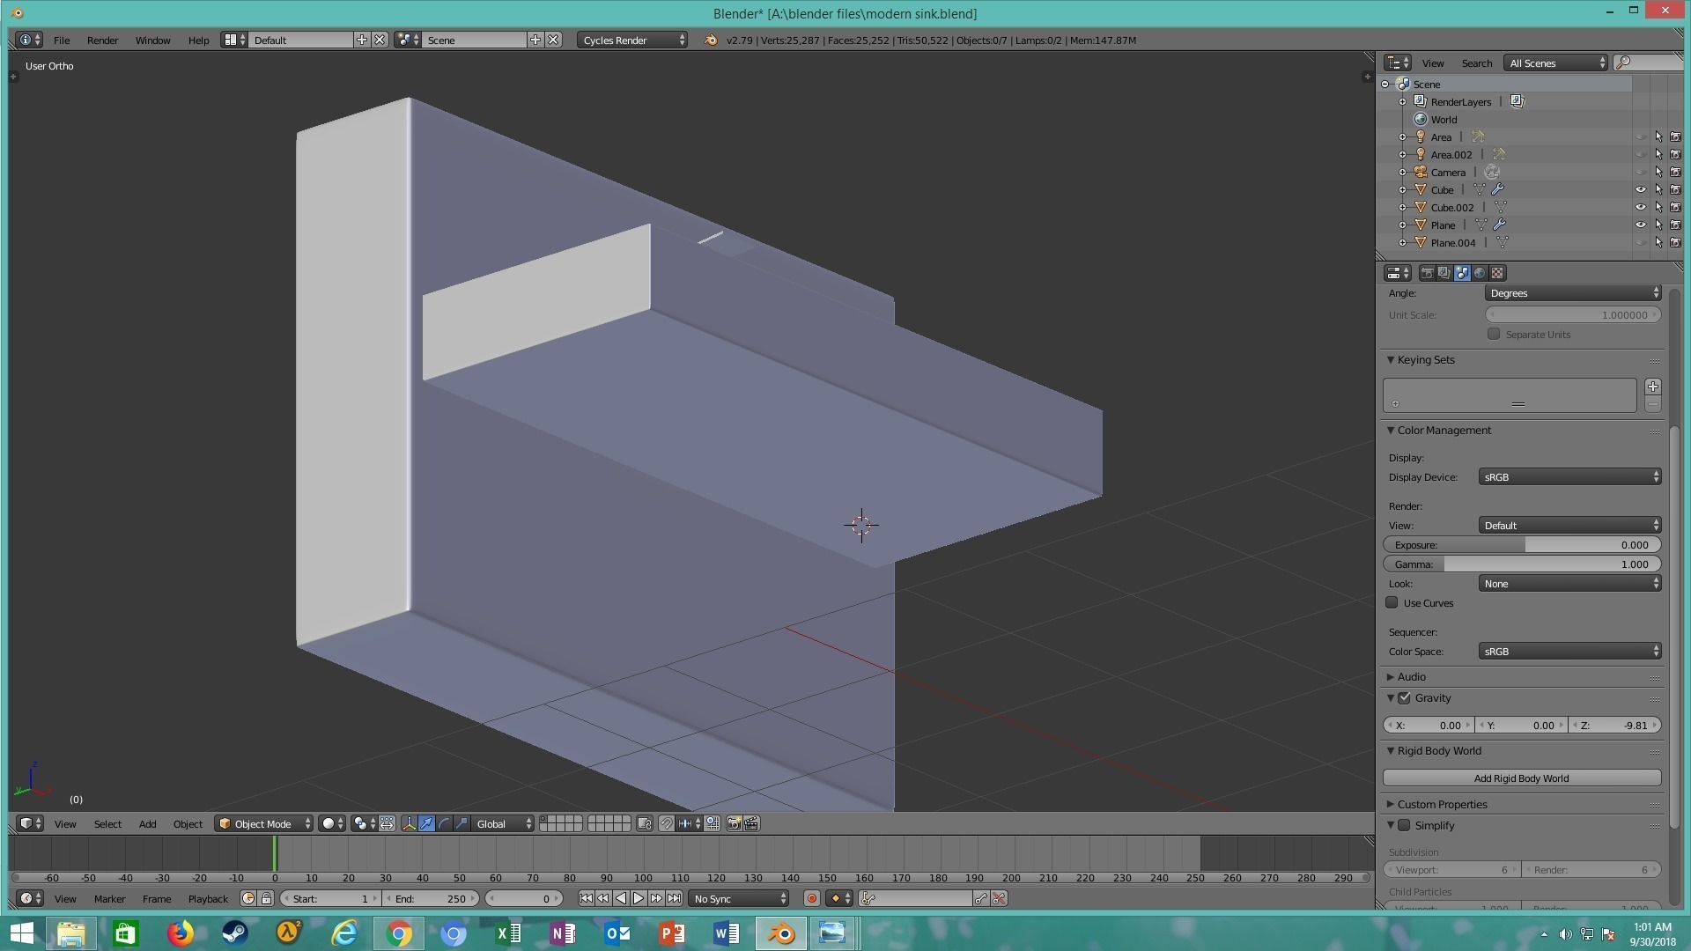
Task: Click the End frame field
Action: (x=431, y=898)
